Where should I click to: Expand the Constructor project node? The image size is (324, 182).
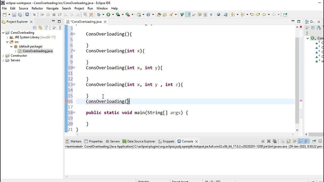click(x=3, y=56)
